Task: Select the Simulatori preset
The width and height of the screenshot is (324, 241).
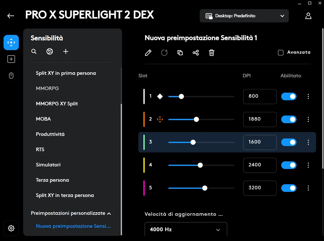Action: [x=48, y=165]
